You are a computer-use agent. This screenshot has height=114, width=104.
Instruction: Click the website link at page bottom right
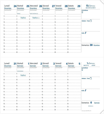pyautogui.click(x=86, y=111)
